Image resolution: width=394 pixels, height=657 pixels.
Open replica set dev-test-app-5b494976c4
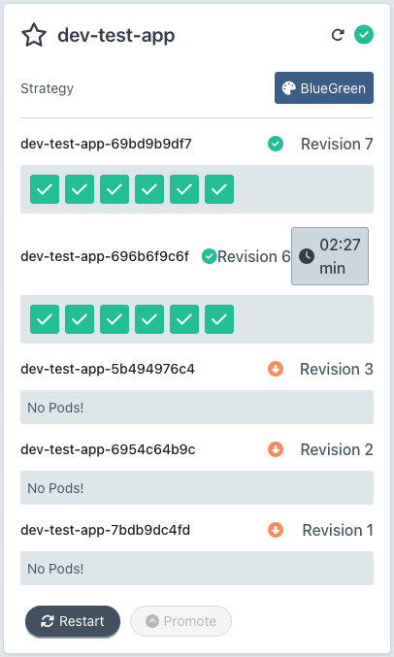[108, 369]
